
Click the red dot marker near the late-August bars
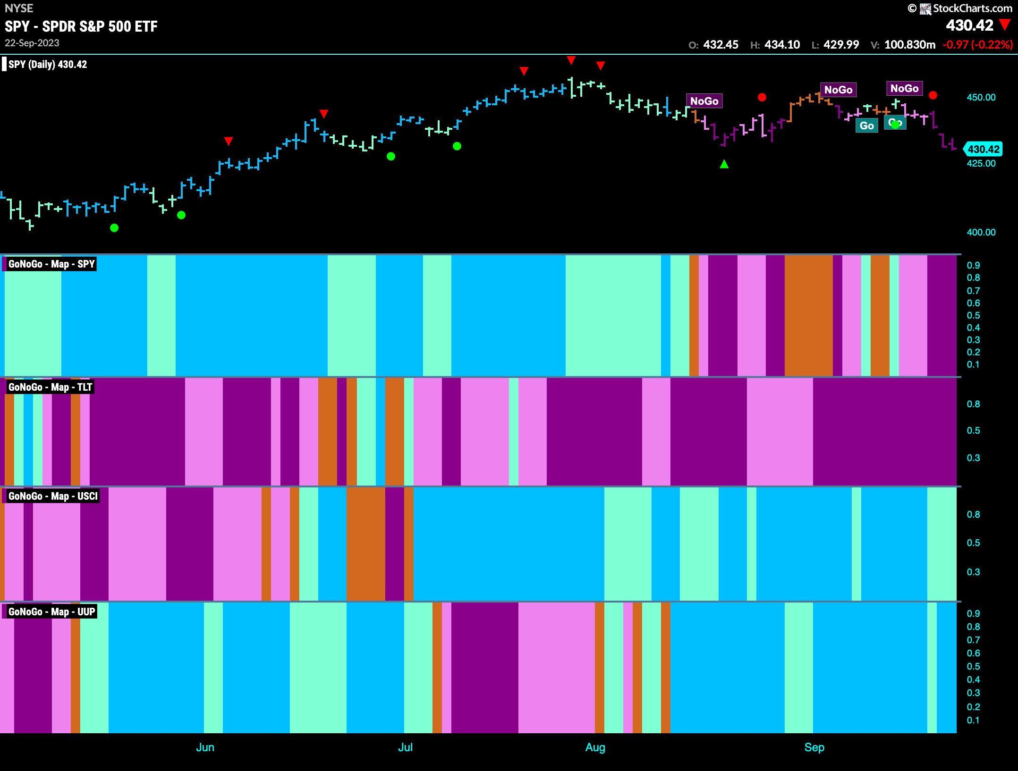[x=762, y=97]
